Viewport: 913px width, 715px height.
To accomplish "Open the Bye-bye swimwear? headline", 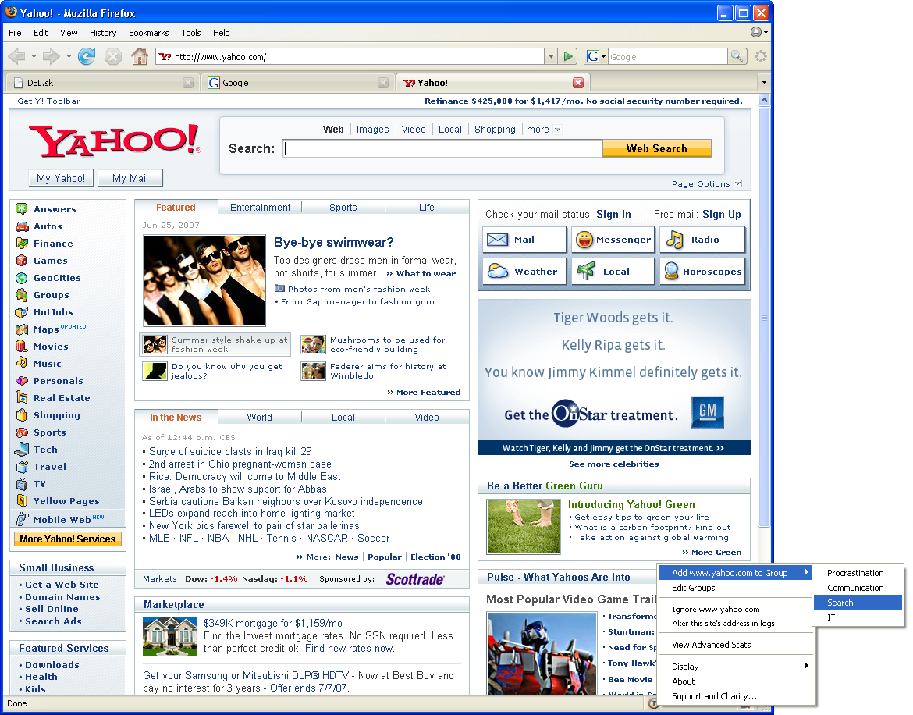I will pos(334,242).
